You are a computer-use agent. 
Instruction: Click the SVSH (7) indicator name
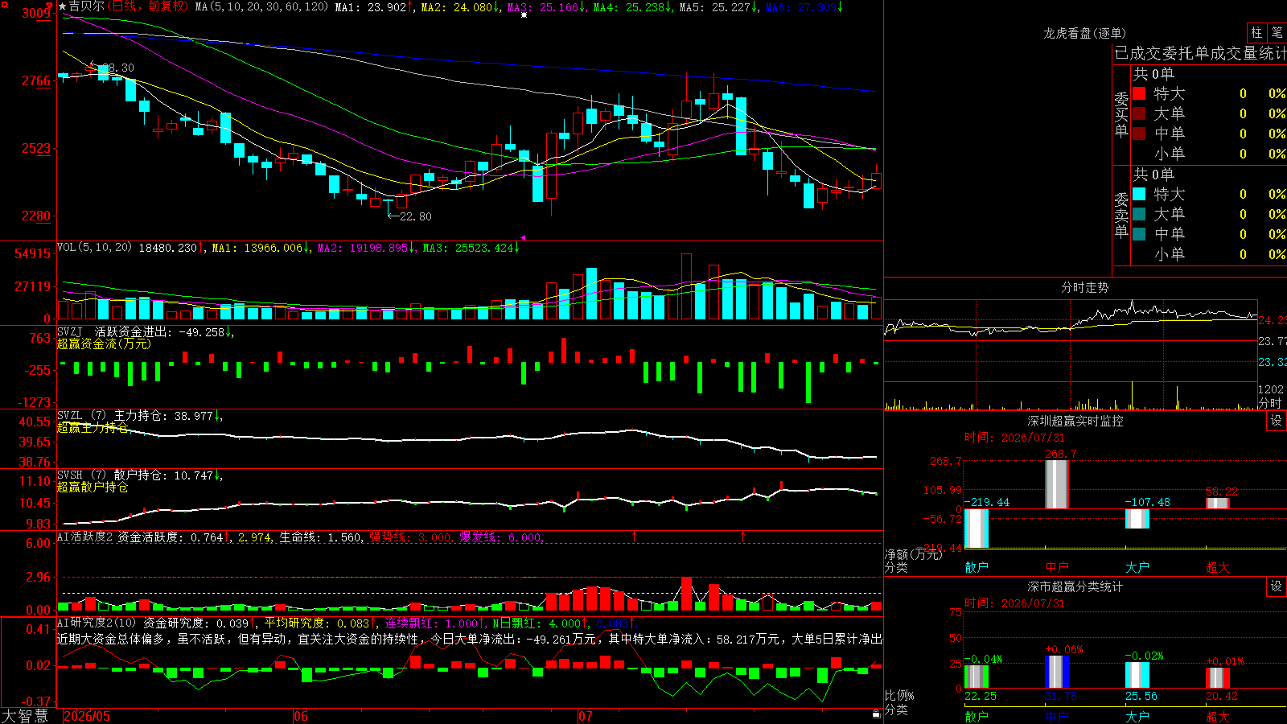tap(81, 475)
